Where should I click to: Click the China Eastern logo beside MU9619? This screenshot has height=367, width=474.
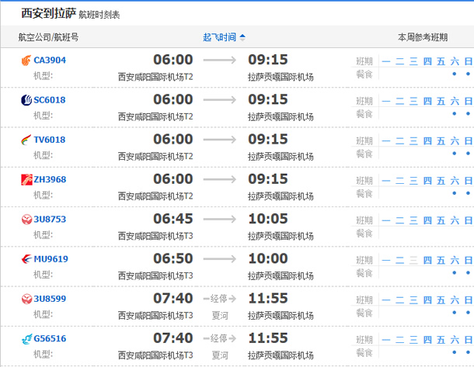(26, 259)
